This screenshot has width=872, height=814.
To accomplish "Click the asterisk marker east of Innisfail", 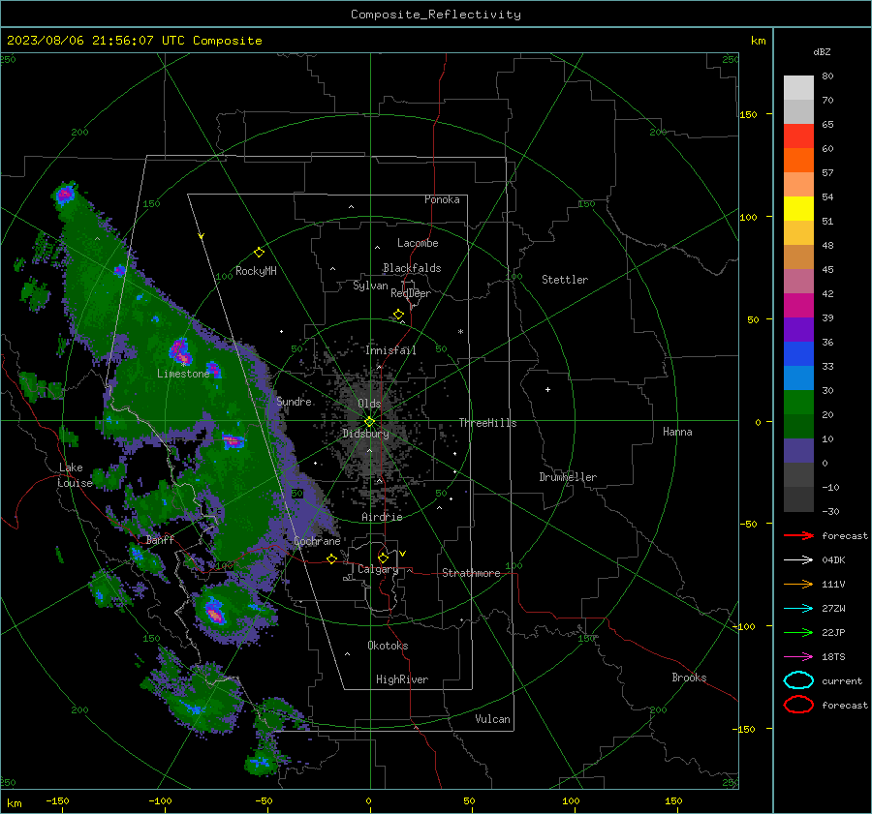I will pos(460,332).
